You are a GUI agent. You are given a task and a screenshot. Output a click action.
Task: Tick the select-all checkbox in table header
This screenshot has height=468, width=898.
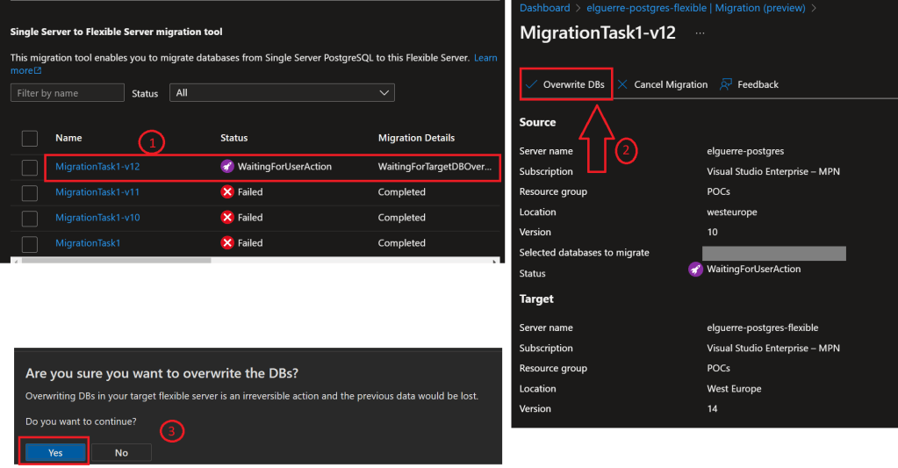30,138
